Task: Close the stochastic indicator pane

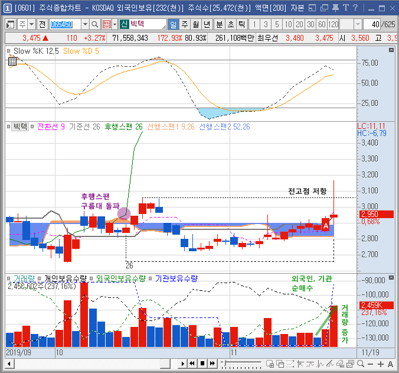Action: tap(391, 50)
